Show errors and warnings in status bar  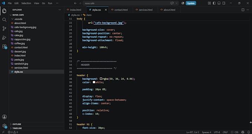13,132
